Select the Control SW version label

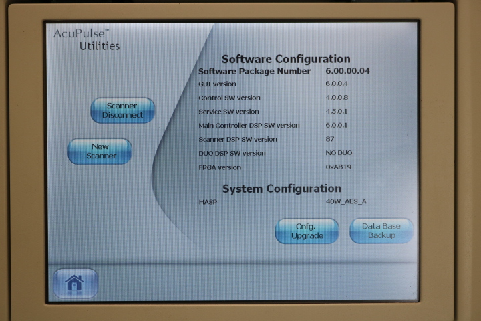click(229, 98)
